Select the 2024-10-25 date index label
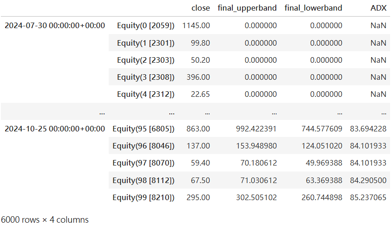 click(x=55, y=129)
